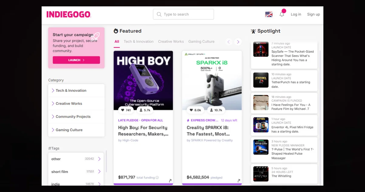This screenshot has height=192, width=365.
Task: Open the notifications bell
Action: (282, 14)
